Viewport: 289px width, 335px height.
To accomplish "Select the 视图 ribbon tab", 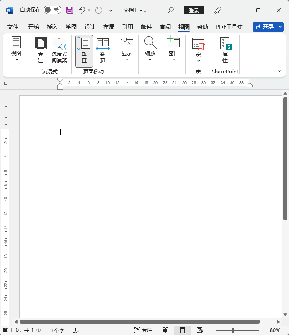I will coord(184,27).
